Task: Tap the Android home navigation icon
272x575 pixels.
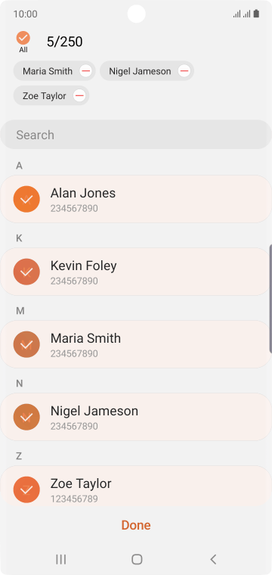Action: point(137,559)
